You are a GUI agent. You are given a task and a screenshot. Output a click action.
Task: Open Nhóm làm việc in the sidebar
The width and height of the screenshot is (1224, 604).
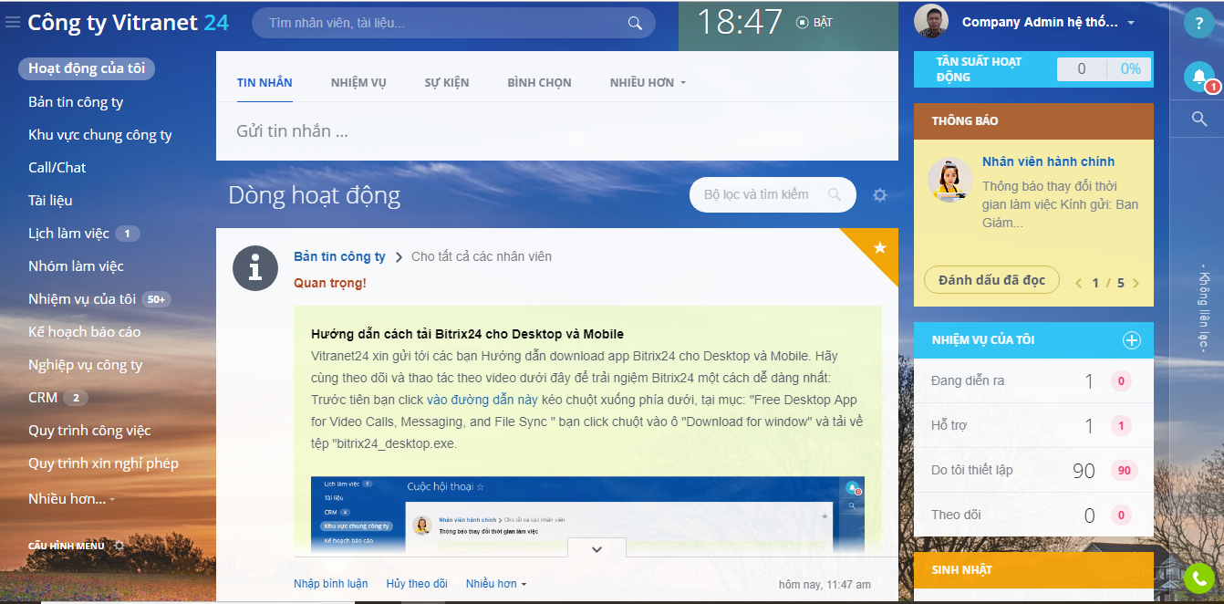click(x=76, y=266)
